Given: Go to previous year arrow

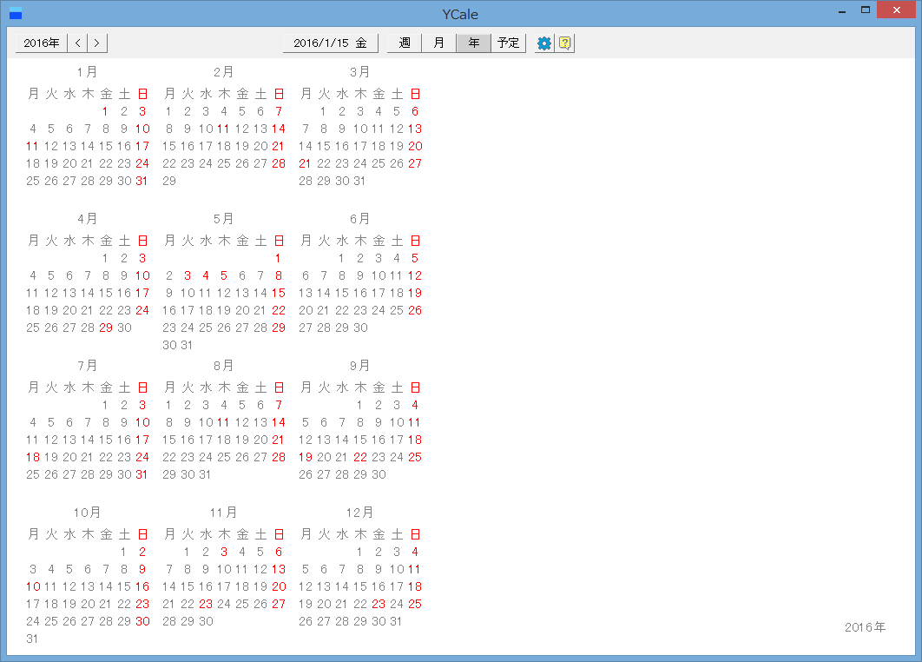Looking at the screenshot, I should (x=77, y=43).
